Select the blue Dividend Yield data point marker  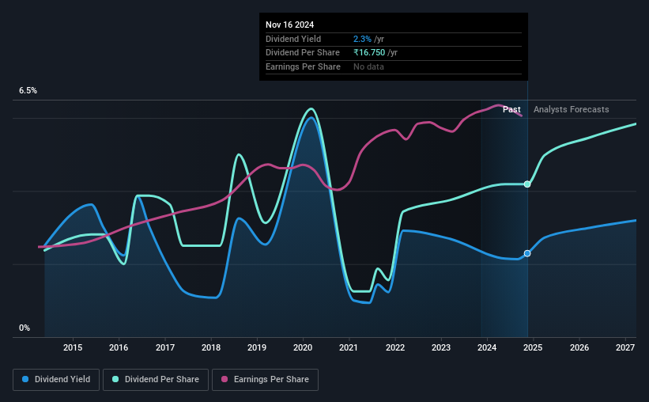527,253
